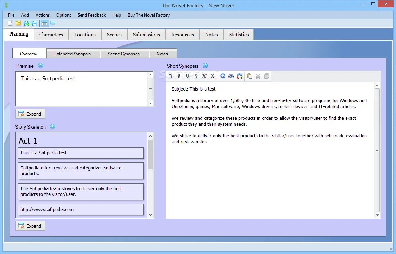Click the blue circular arrow redo icon
Screen dimensions: 396x254
[x=223, y=76]
